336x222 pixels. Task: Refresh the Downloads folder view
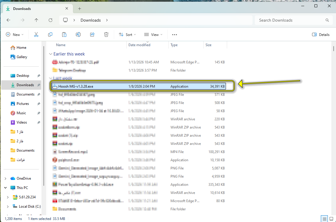point(51,20)
